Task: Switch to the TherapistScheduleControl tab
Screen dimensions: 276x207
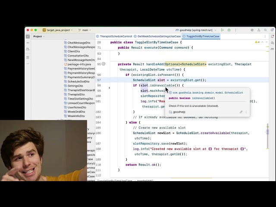Action: pyautogui.click(x=116, y=36)
